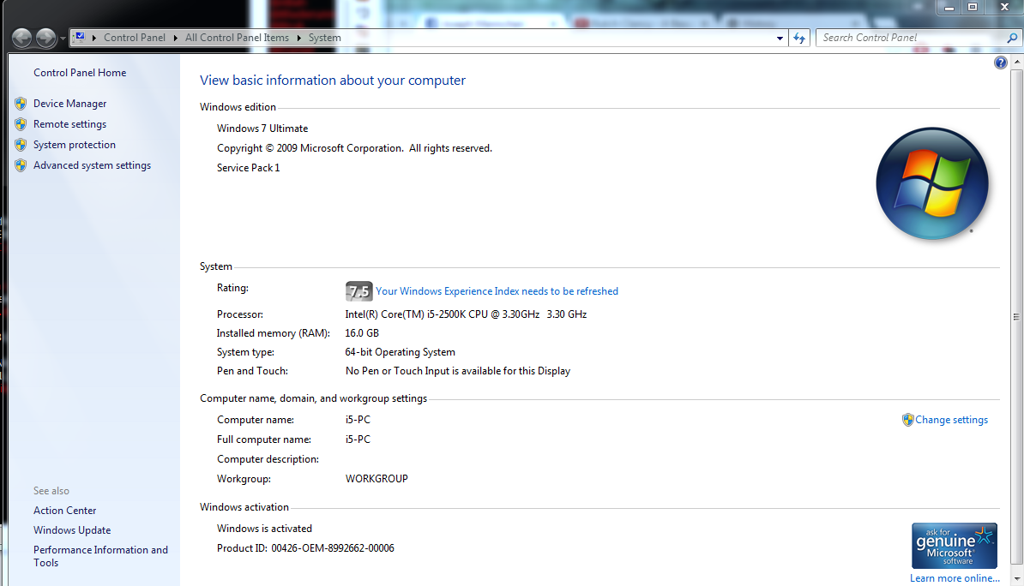Click the processor value Intel Core i5-2500K
The height and width of the screenshot is (586, 1024).
(466, 314)
